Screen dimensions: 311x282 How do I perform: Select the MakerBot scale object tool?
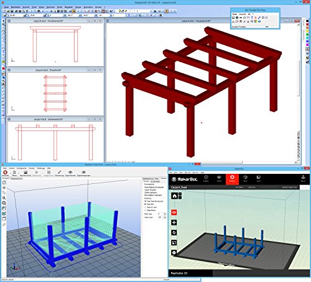coord(174,242)
